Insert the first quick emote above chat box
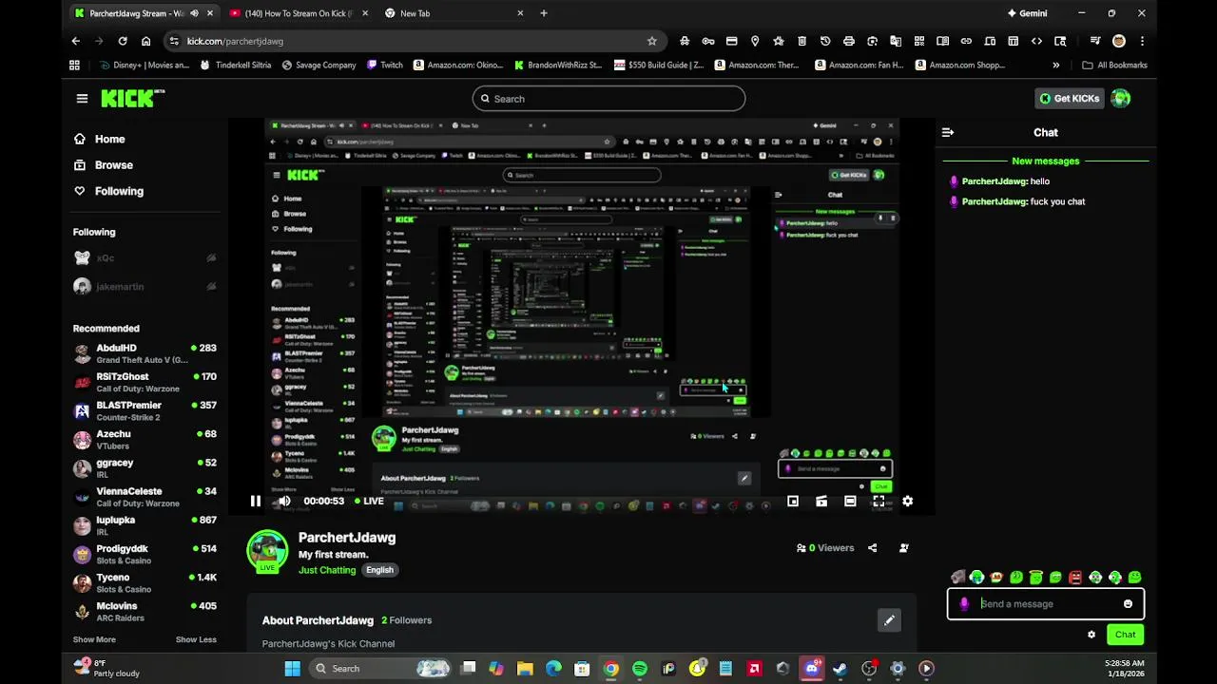 [x=957, y=577]
